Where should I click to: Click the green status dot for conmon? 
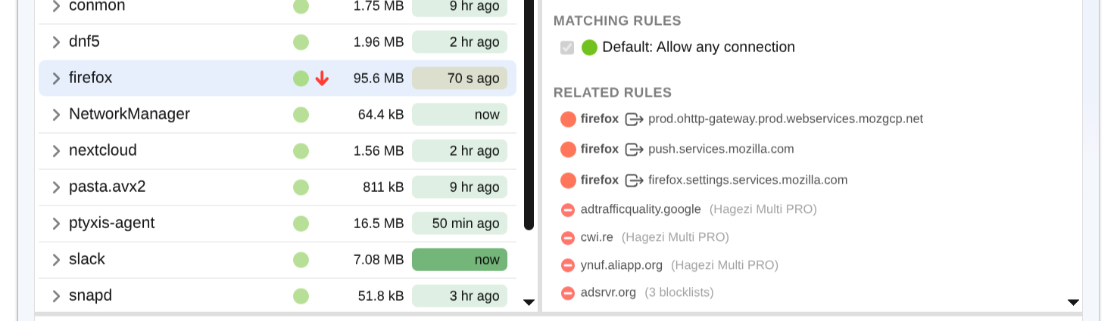coord(301,6)
